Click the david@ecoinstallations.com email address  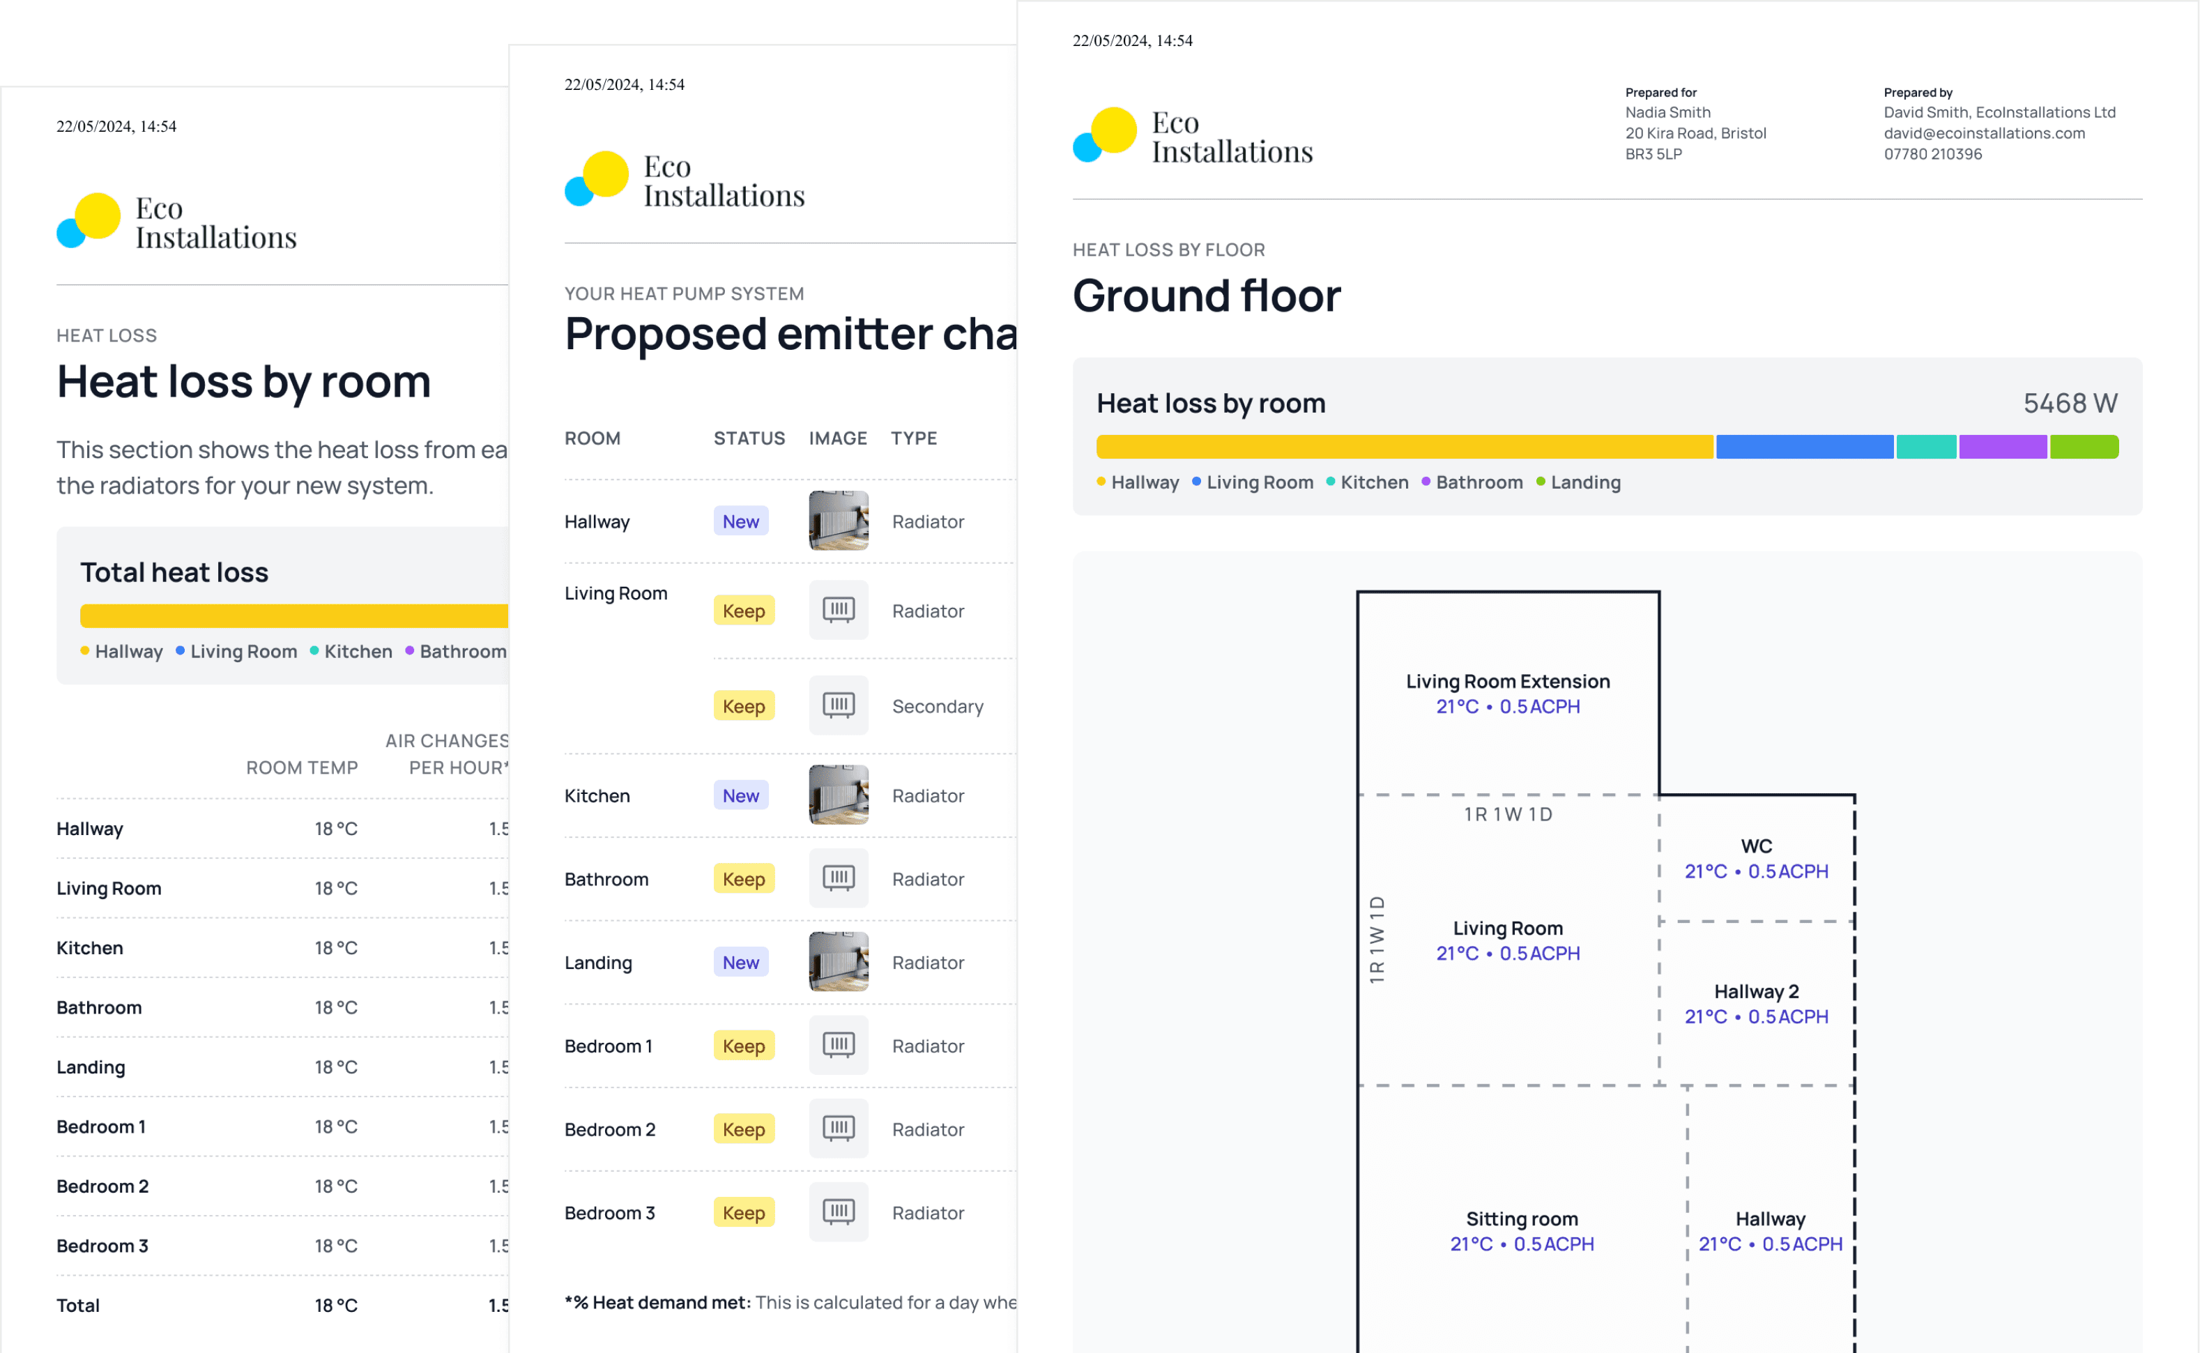click(1983, 133)
